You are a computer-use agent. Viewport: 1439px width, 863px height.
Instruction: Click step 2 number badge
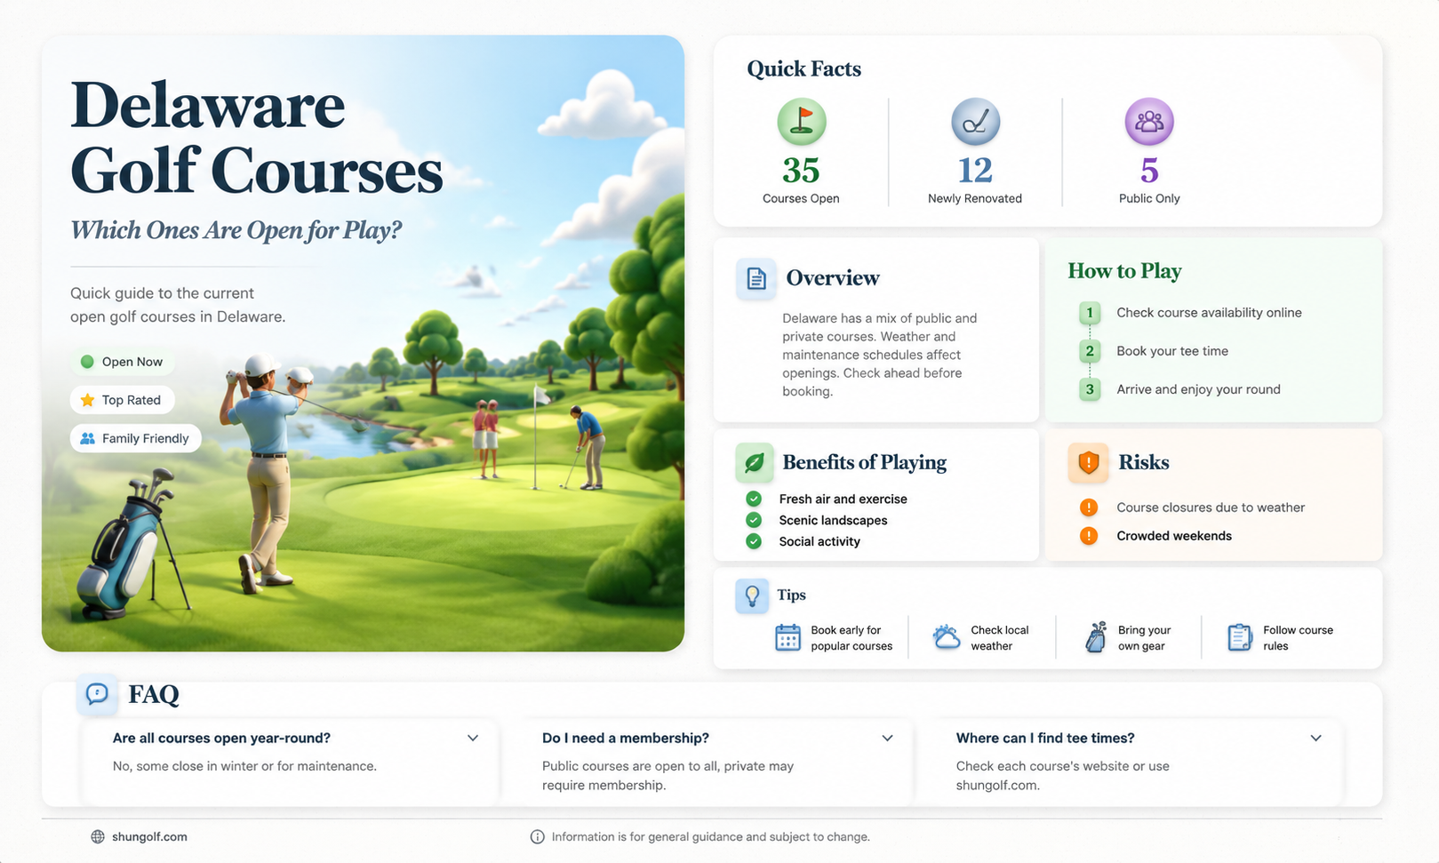(x=1090, y=351)
